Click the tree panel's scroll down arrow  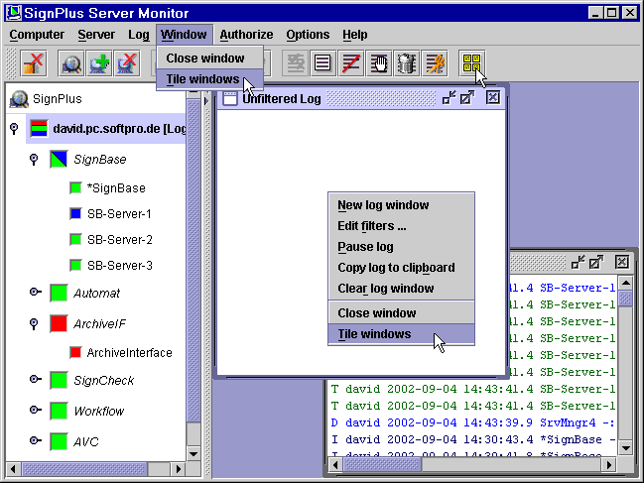click(193, 452)
